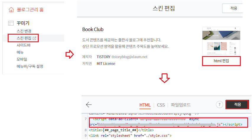Open the question mark help icon
The width and height of the screenshot is (252, 140).
click(220, 104)
